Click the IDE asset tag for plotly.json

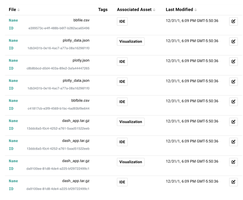[x=122, y=62]
